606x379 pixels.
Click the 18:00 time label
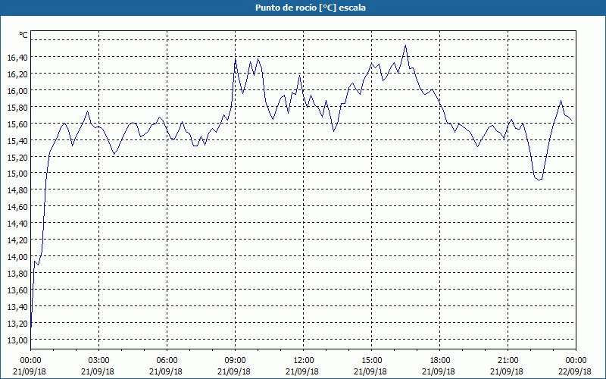coord(440,361)
